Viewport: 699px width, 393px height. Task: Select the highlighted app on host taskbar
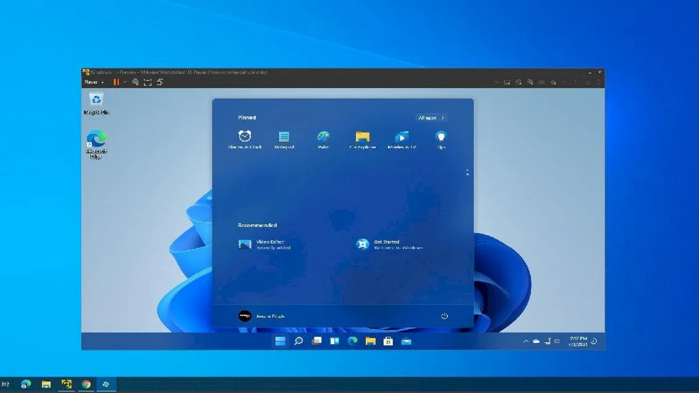tap(106, 384)
